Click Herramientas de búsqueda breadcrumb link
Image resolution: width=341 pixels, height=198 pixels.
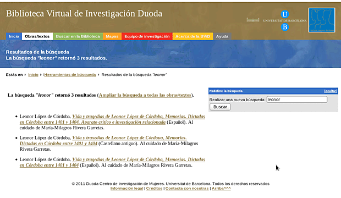coord(70,75)
